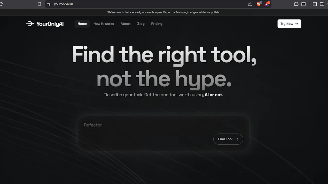View the Pricing page

coord(157,24)
